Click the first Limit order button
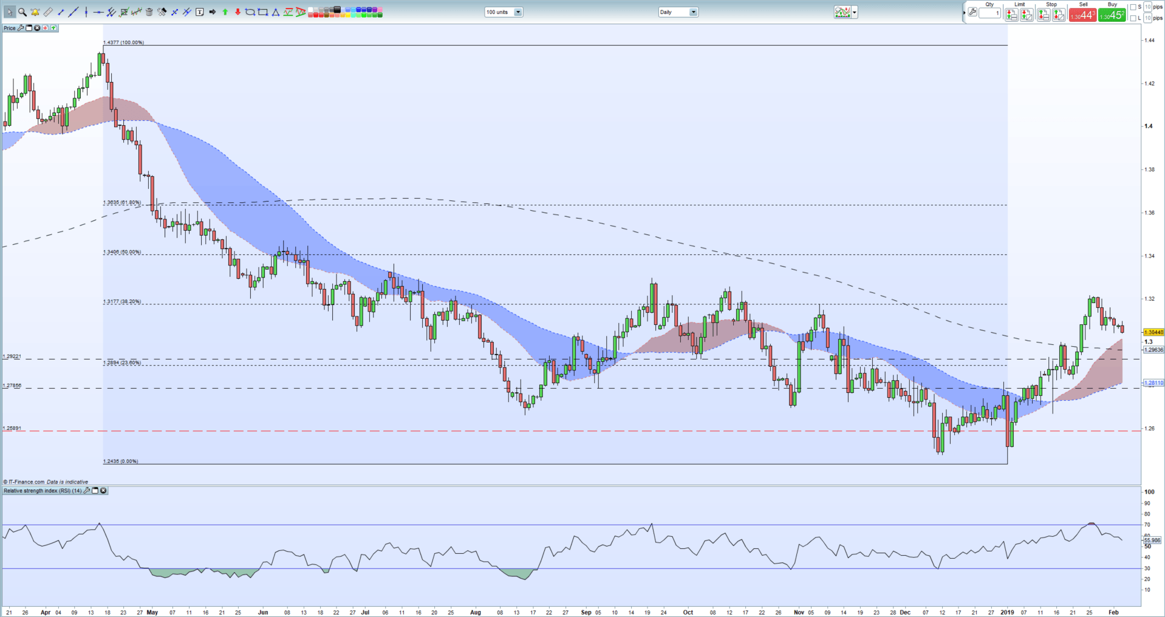 1011,15
